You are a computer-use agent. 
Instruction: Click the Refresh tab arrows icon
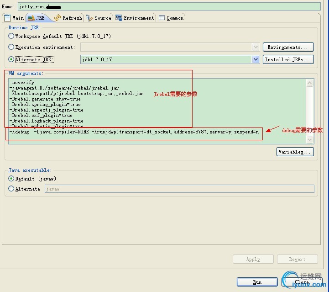click(57, 18)
